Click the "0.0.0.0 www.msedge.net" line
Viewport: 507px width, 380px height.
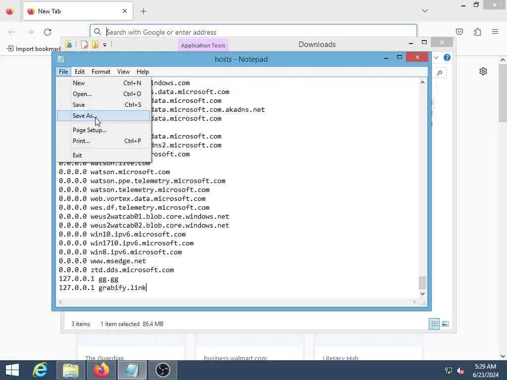point(102,261)
